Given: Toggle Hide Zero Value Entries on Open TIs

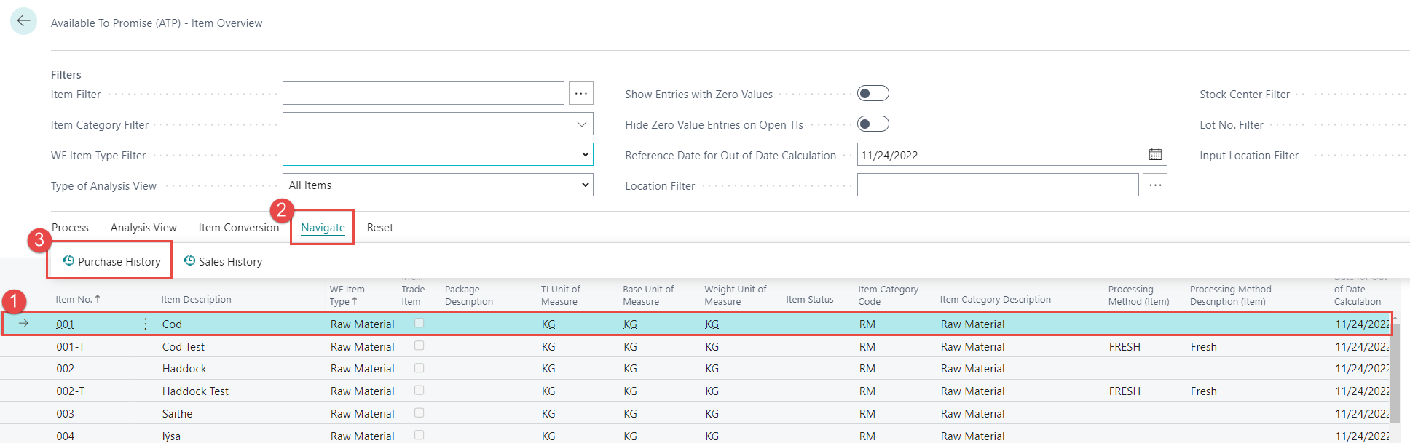Looking at the screenshot, I should click(x=873, y=124).
